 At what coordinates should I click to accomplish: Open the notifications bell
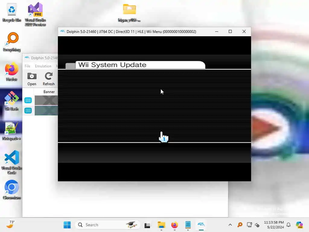pos(288,225)
